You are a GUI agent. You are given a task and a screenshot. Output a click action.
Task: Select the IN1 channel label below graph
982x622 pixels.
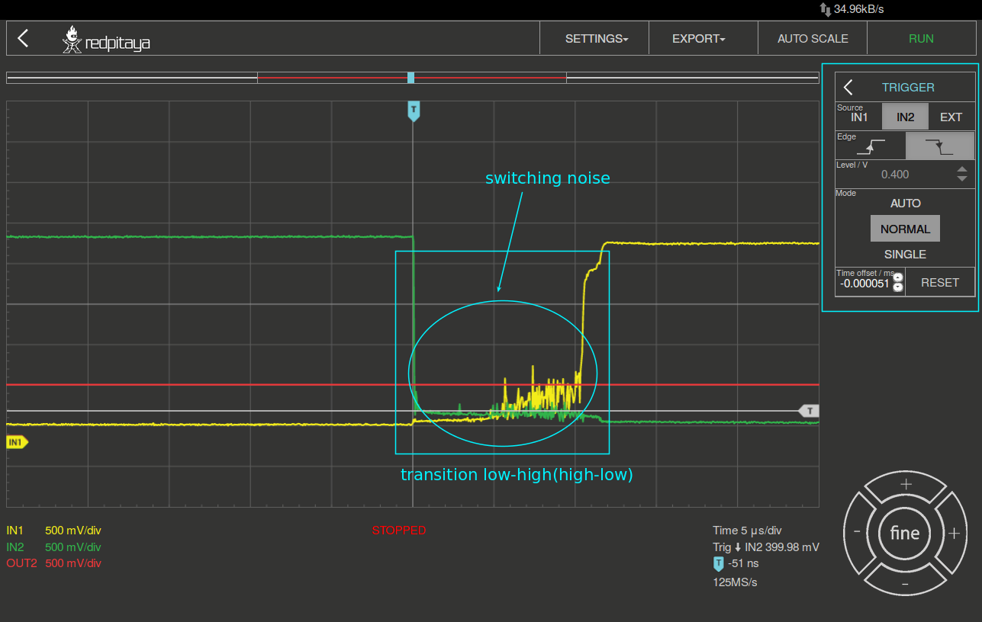(15, 531)
